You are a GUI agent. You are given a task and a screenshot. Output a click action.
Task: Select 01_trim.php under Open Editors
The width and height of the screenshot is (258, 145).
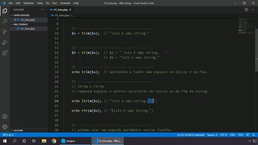[29, 20]
